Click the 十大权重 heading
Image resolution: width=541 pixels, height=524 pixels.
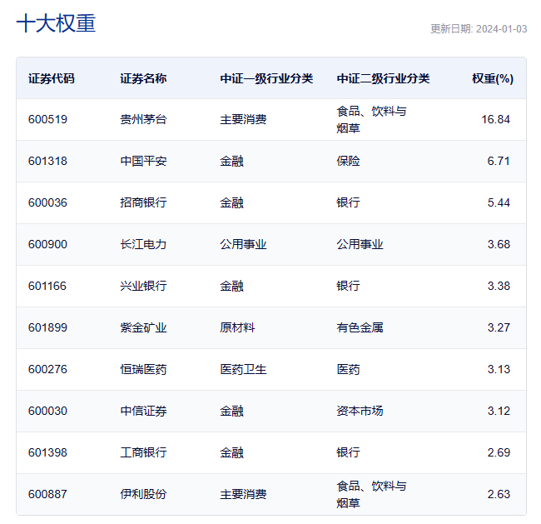(x=56, y=23)
